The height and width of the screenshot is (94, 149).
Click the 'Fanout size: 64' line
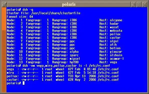[x=20, y=17]
